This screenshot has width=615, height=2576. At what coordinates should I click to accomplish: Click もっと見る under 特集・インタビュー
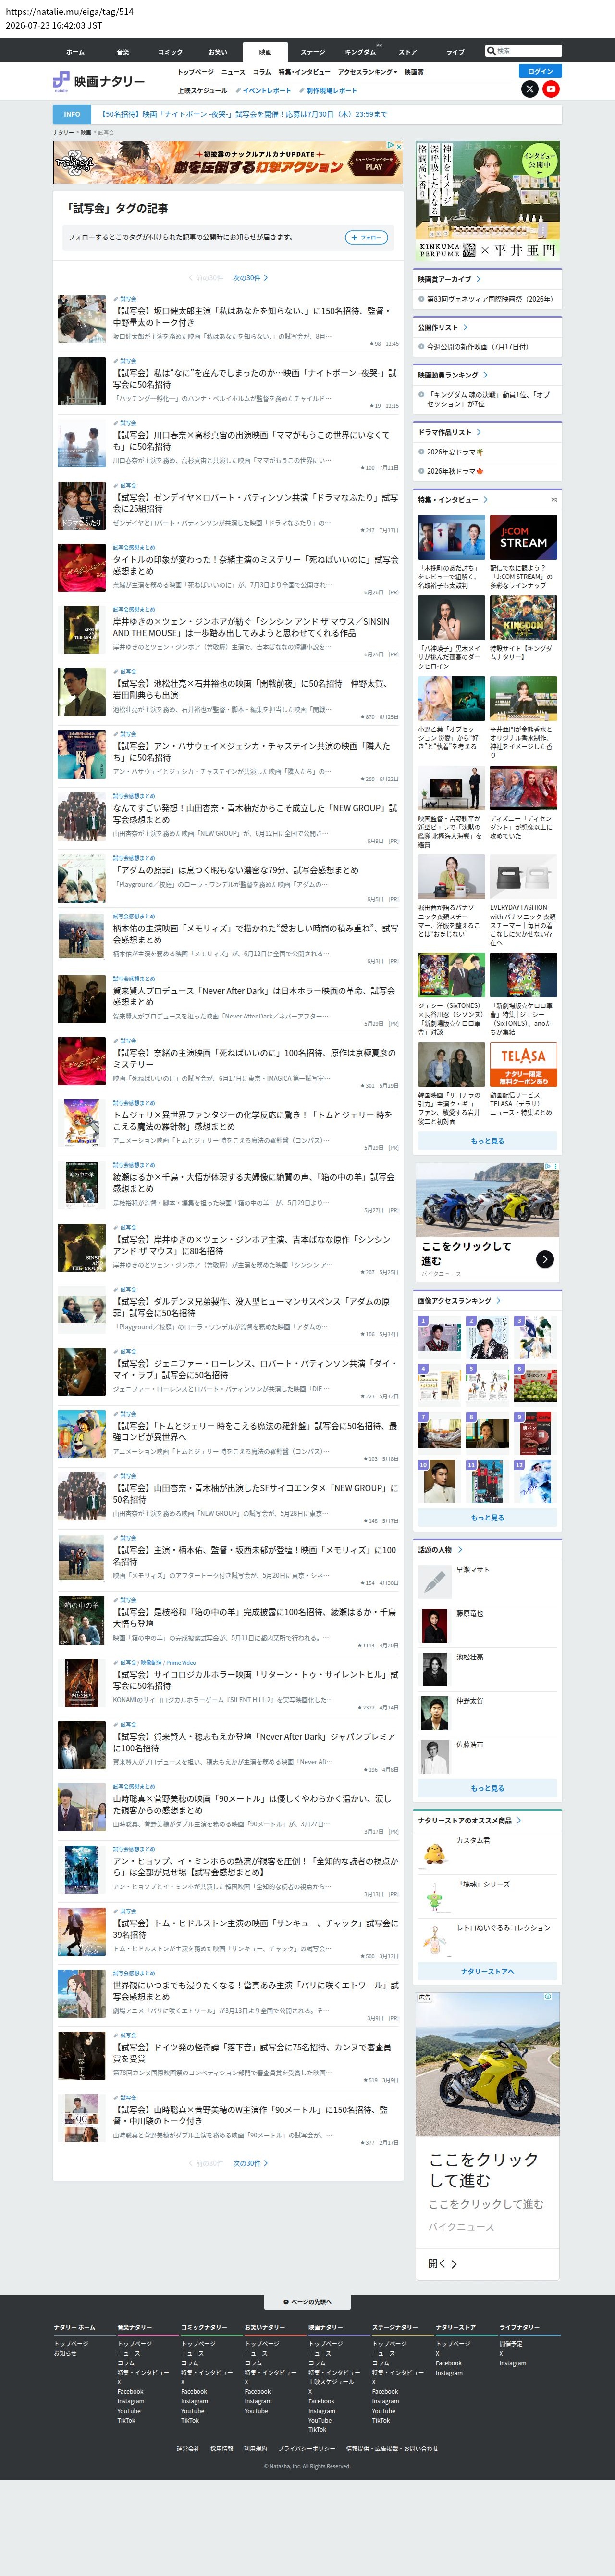(487, 1141)
